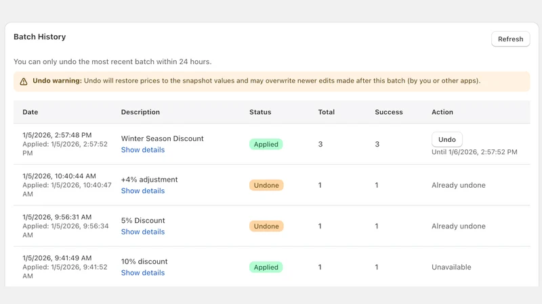542x304 pixels.
Task: Click Success value 3 for Winter Season Discount
Action: 377,144
